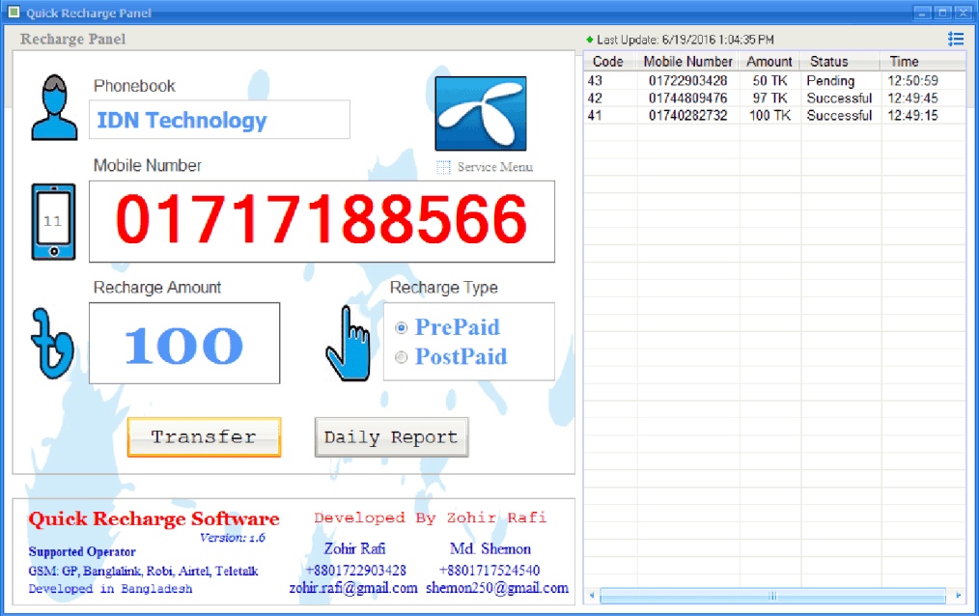This screenshot has width=979, height=616.
Task: Select the PostPaid recharge type
Action: click(x=402, y=357)
